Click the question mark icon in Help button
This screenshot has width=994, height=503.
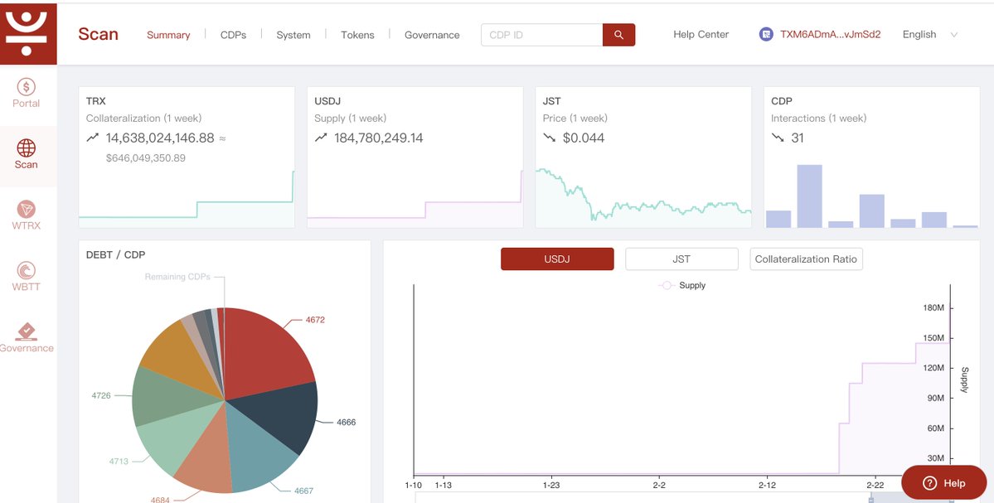tap(929, 483)
